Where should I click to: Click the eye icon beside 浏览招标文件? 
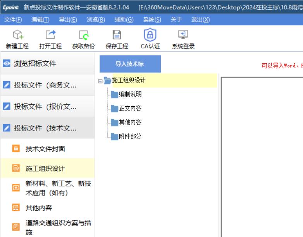pyautogui.click(x=7, y=63)
